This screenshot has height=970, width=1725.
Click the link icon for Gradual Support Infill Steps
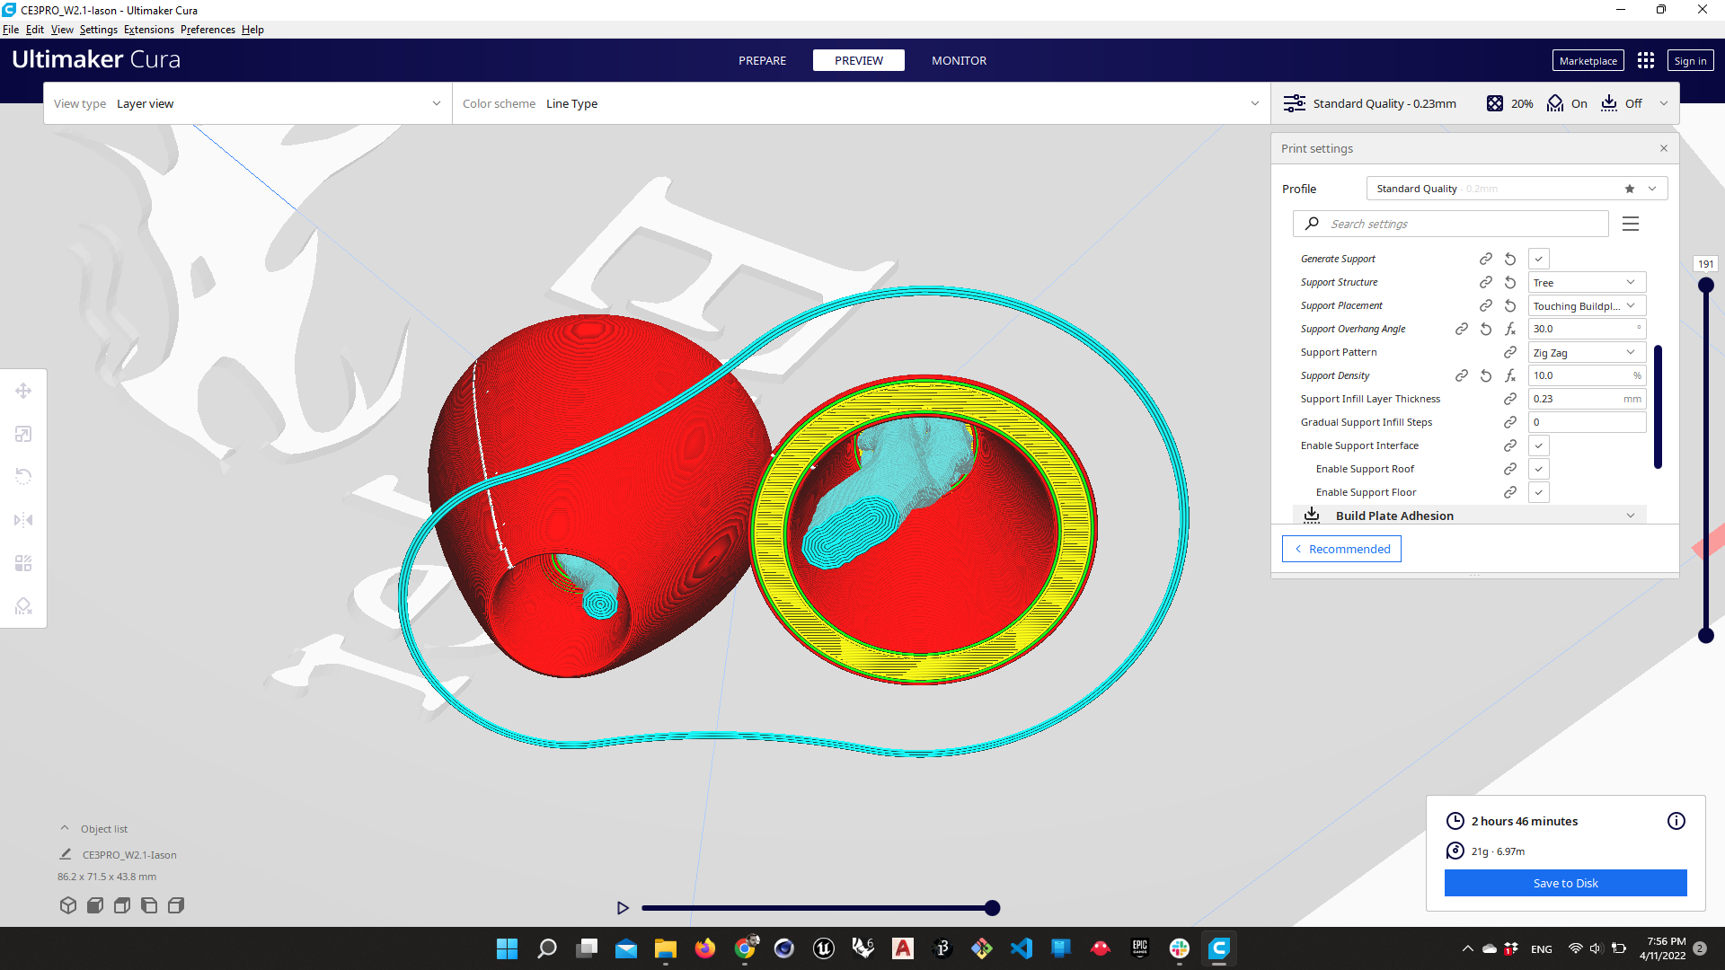click(x=1510, y=422)
